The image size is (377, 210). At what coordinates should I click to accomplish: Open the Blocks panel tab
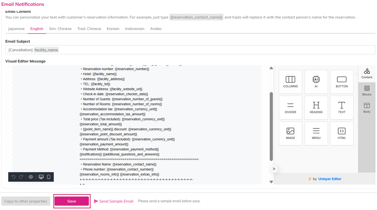pyautogui.click(x=367, y=91)
